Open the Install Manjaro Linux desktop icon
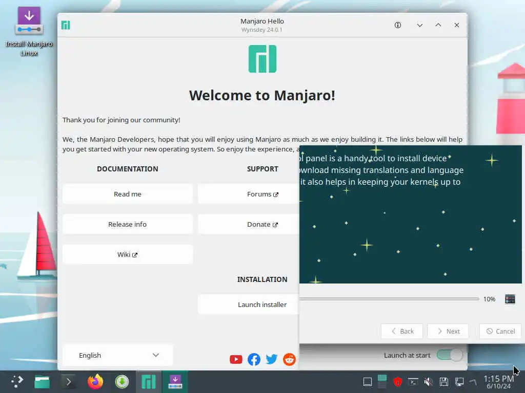Image resolution: width=525 pixels, height=393 pixels. pos(29,31)
